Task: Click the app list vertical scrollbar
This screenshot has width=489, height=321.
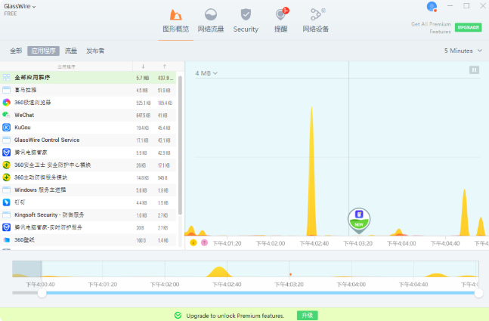Action: 180,145
